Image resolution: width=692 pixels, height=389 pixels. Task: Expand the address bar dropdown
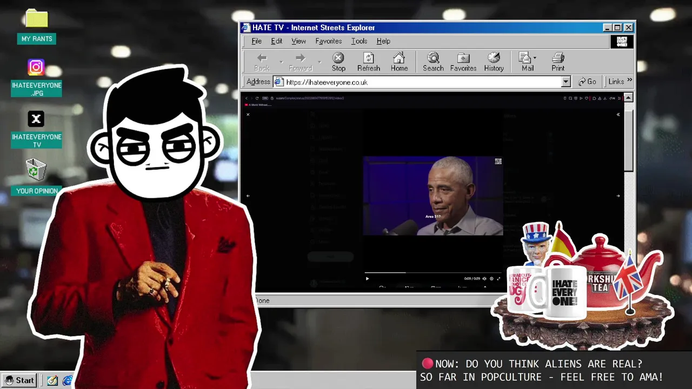click(566, 82)
